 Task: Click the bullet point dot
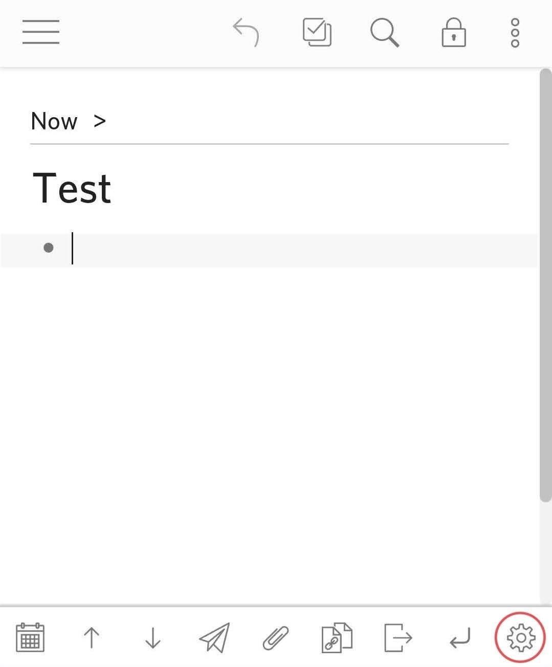(49, 248)
